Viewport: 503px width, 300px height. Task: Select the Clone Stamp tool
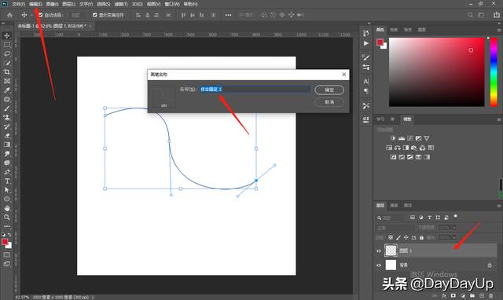coord(7,117)
